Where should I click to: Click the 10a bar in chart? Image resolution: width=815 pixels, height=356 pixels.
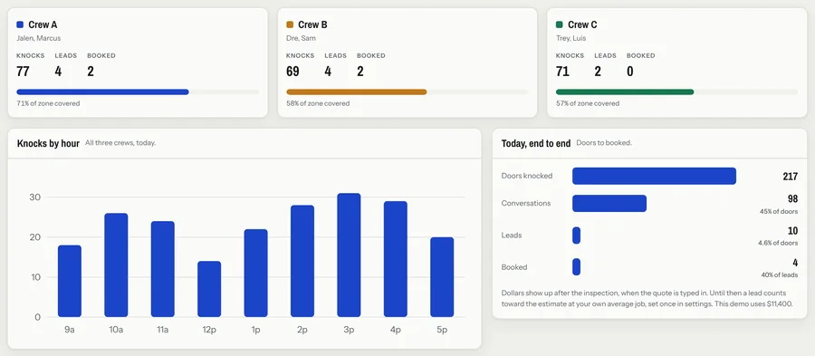click(x=116, y=265)
